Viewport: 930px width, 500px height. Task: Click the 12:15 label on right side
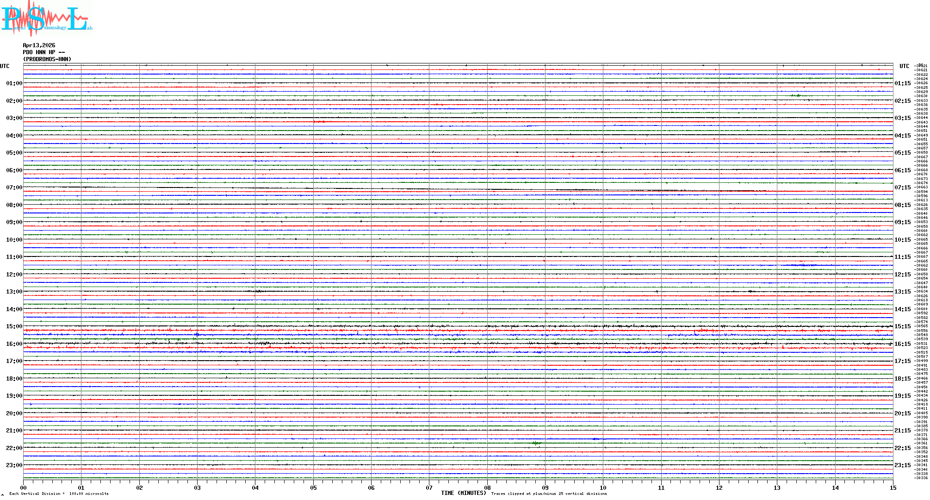tap(902, 275)
